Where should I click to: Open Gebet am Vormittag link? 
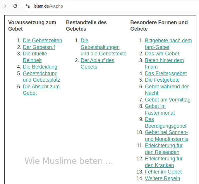(168, 100)
